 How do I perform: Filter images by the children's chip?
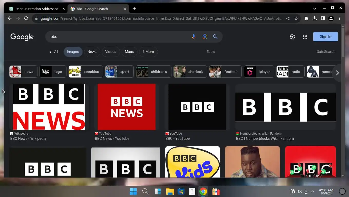pos(153,72)
